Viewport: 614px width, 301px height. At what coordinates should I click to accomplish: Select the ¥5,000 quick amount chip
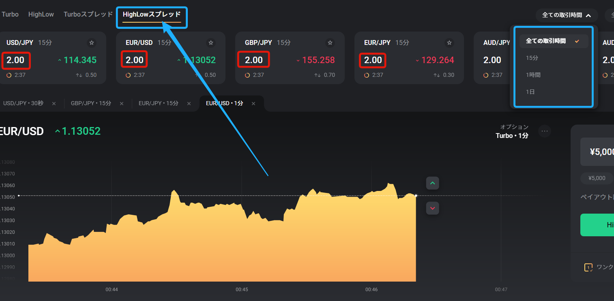(597, 178)
